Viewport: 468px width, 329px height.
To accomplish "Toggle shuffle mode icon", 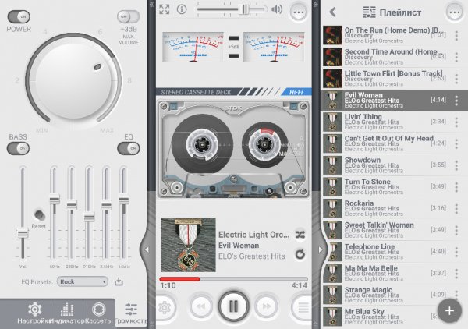I will (x=300, y=235).
